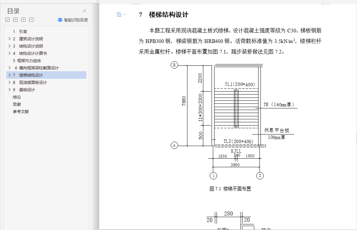
Task: Click the 3900 dimension in the drawing
Action: pyautogui.click(x=235, y=165)
